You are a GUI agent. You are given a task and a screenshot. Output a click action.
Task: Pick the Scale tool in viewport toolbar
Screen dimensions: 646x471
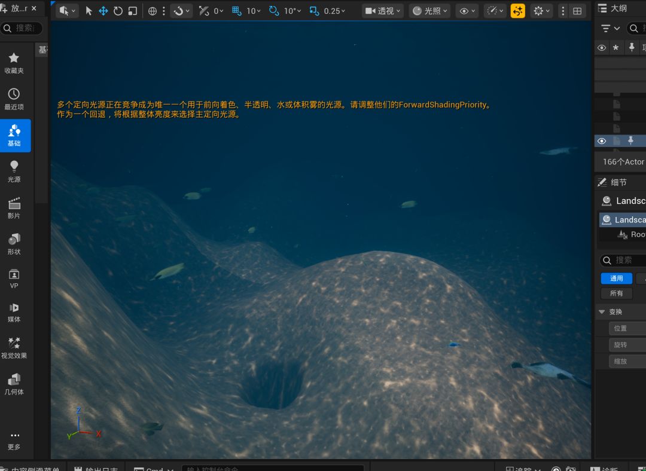133,11
